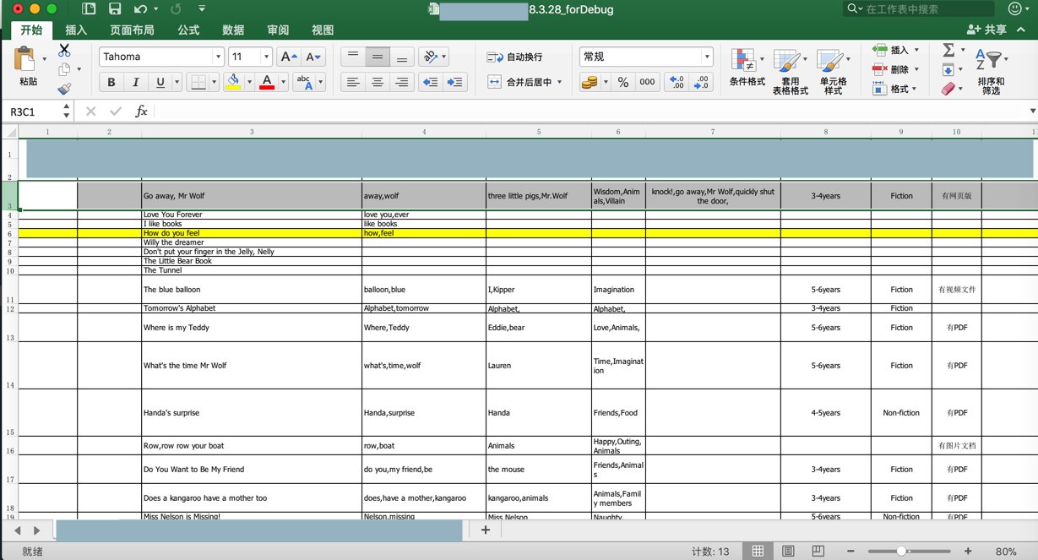Click the increase indent icon
The image size is (1038, 560).
pyautogui.click(x=454, y=82)
